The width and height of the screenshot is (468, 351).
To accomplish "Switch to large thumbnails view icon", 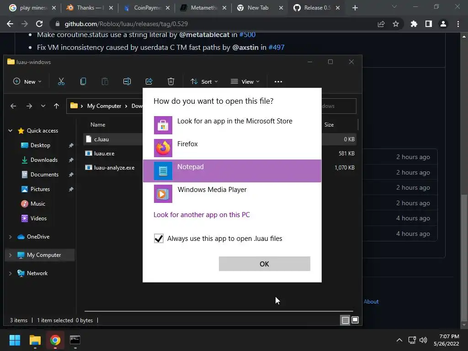I will click(x=355, y=320).
